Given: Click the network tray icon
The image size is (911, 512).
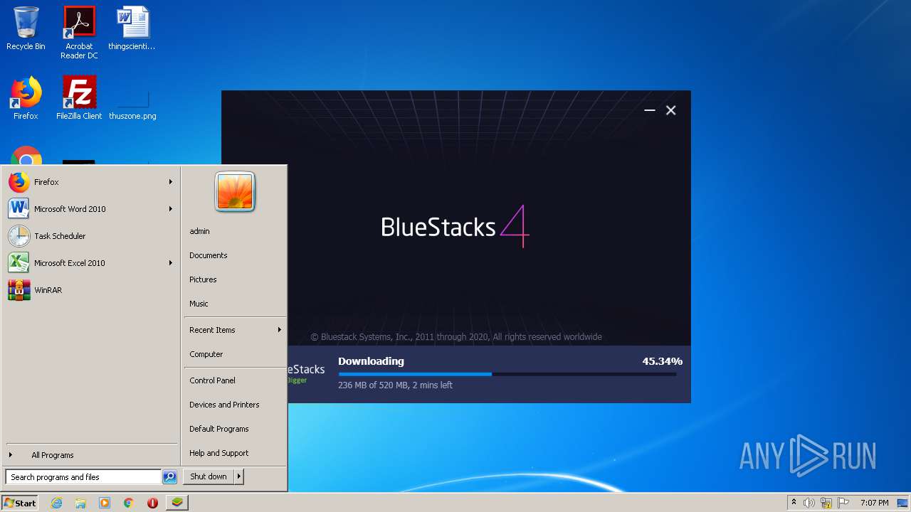Looking at the screenshot, I should point(826,503).
